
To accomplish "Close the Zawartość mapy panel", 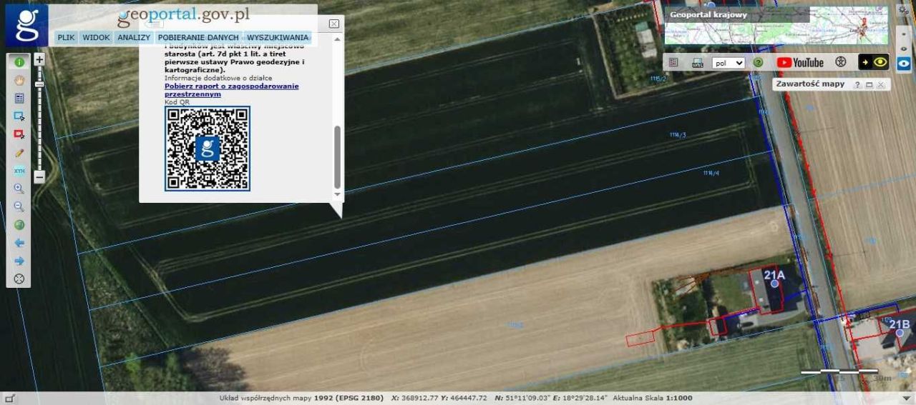I will click(880, 84).
